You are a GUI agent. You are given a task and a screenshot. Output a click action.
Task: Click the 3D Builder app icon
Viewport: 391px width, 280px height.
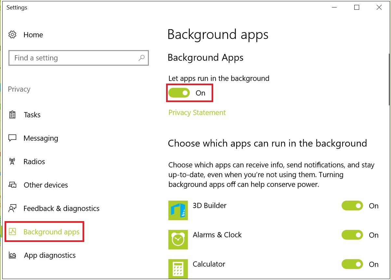[x=178, y=210]
